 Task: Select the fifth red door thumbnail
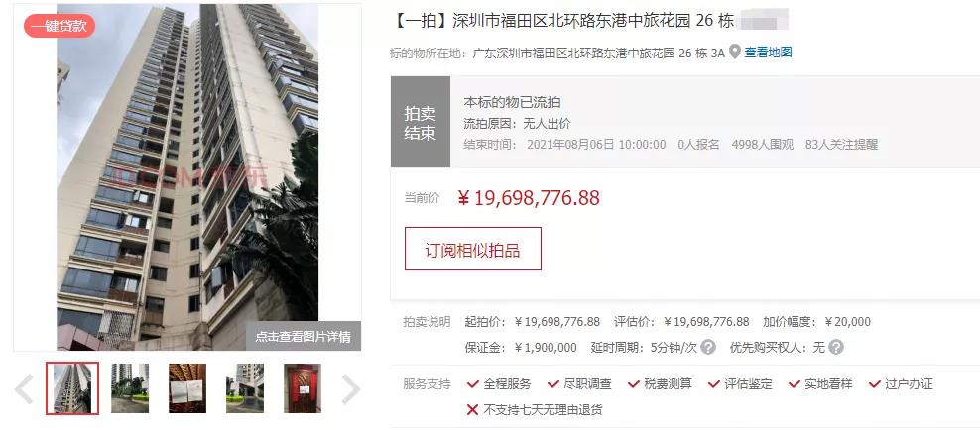[303, 388]
